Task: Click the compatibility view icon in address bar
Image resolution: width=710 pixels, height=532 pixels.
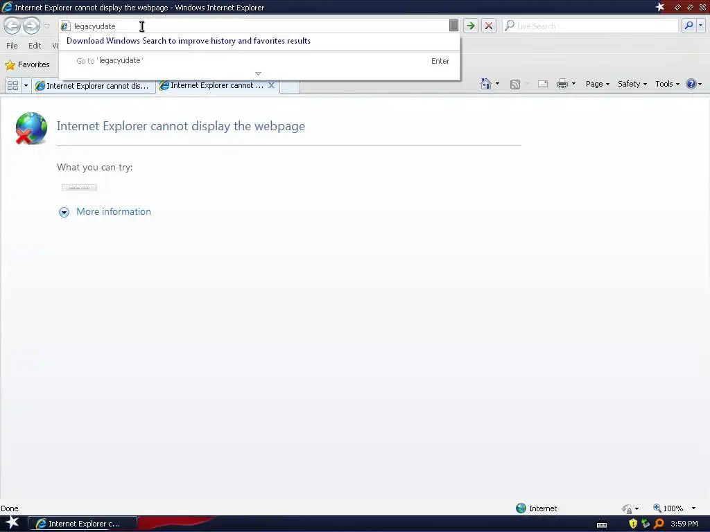Action: pyautogui.click(x=453, y=26)
